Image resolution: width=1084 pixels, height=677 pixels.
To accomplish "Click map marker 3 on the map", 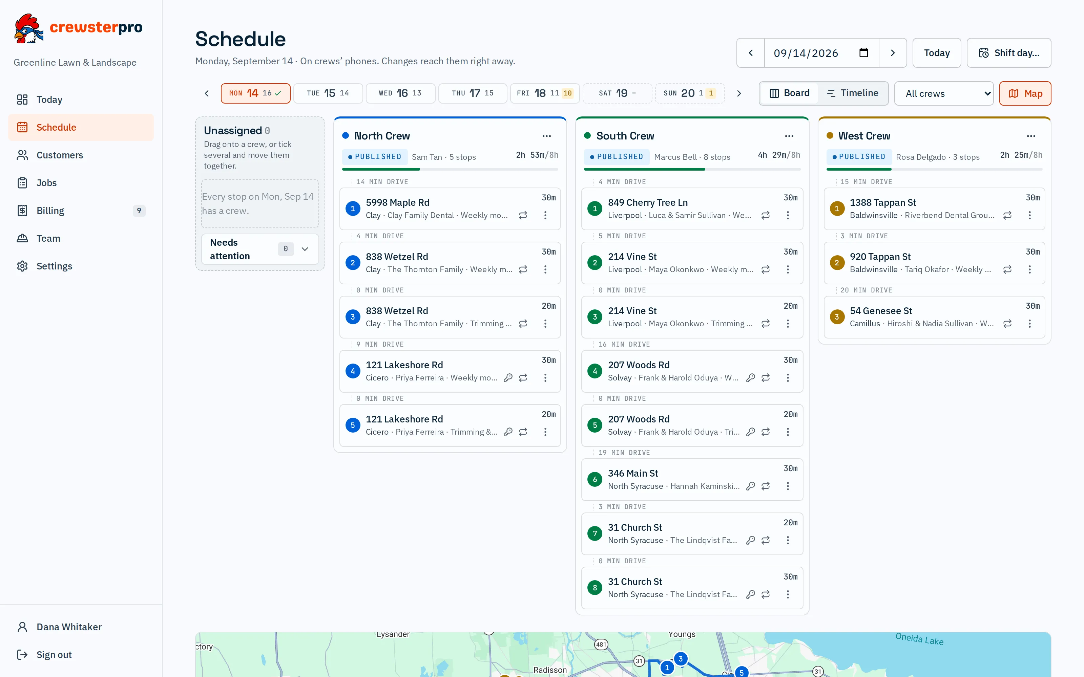I will 681,659.
